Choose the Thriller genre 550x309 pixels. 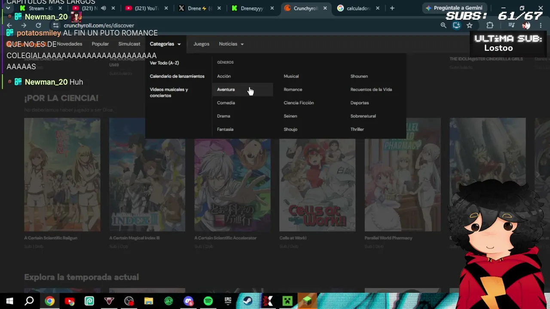[357, 129]
